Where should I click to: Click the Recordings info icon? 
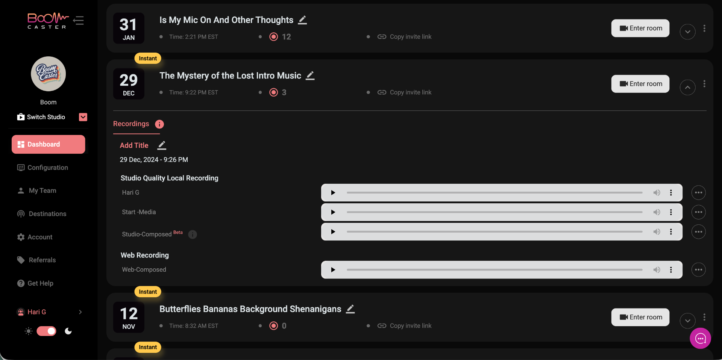pyautogui.click(x=159, y=124)
